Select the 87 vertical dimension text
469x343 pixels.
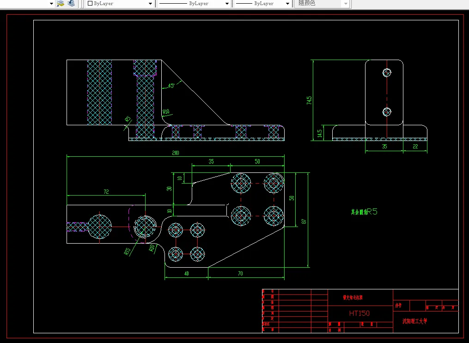tap(304, 221)
